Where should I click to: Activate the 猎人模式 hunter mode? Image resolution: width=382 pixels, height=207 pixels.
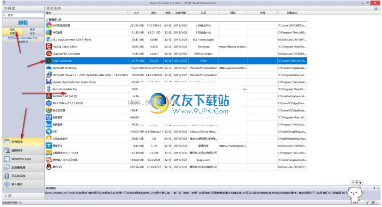24,184
